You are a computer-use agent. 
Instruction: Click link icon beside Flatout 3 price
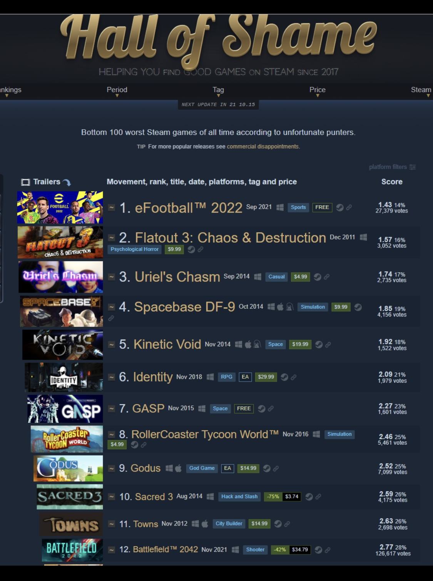pyautogui.click(x=200, y=249)
